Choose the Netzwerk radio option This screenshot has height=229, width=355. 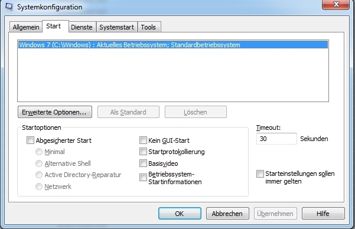tap(39, 187)
